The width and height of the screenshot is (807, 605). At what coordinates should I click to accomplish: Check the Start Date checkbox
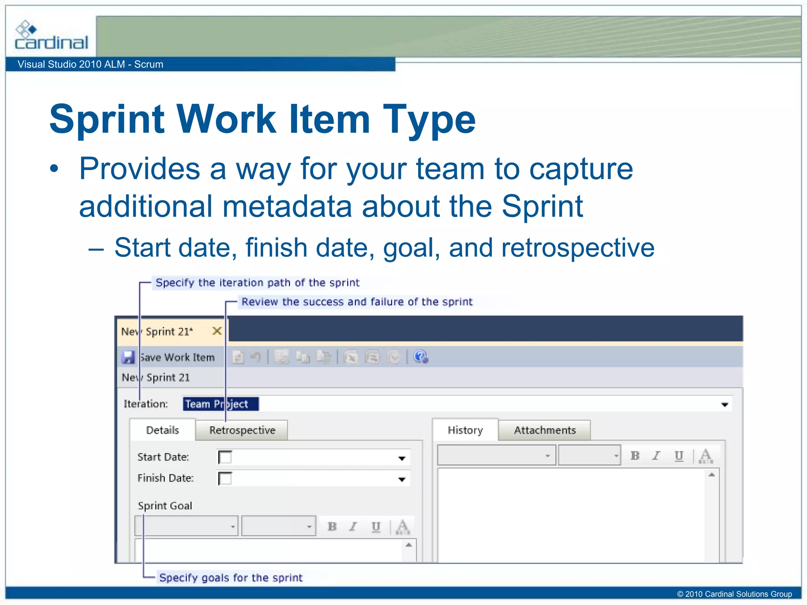point(225,457)
